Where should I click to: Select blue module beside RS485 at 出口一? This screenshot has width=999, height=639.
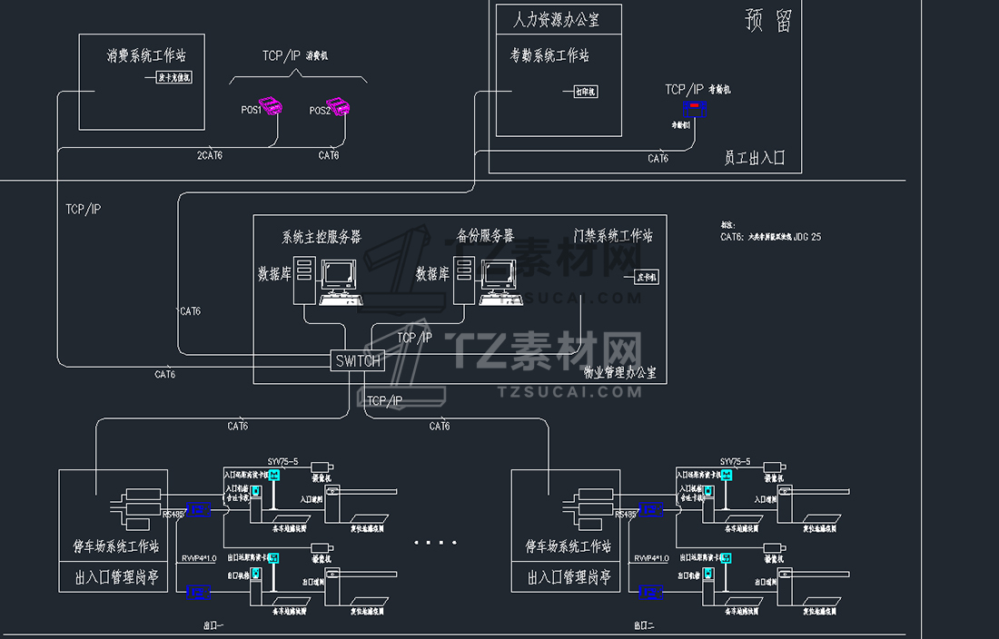pos(198,509)
